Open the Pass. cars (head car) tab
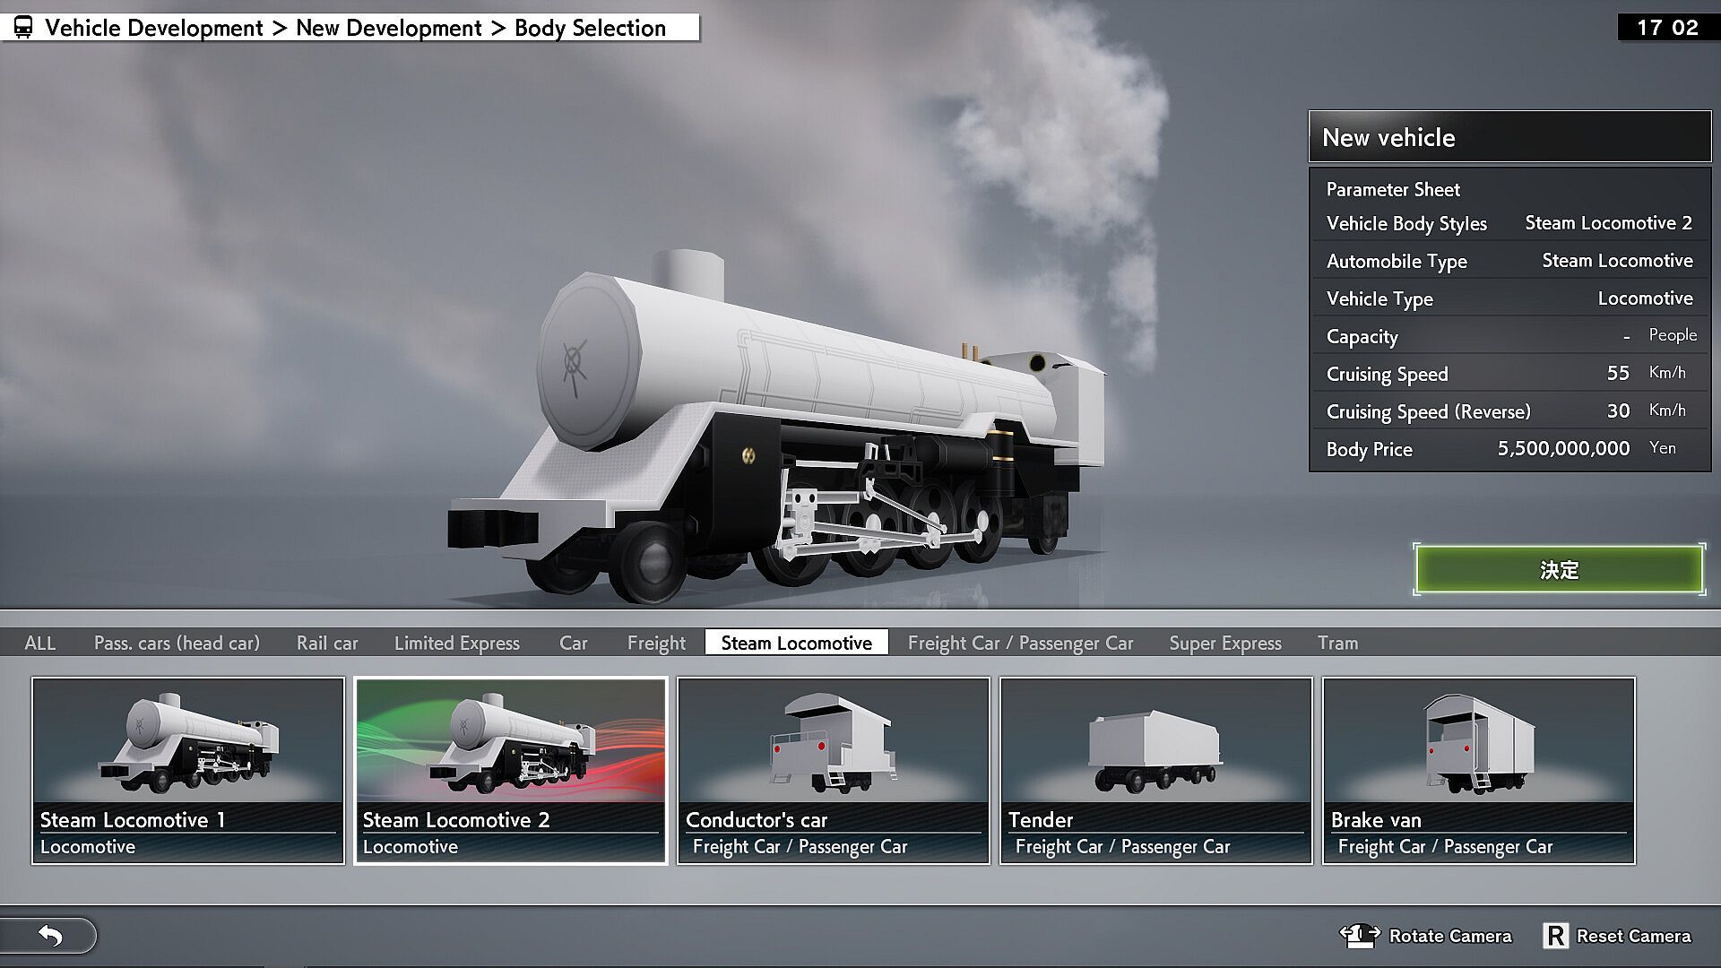 177,643
